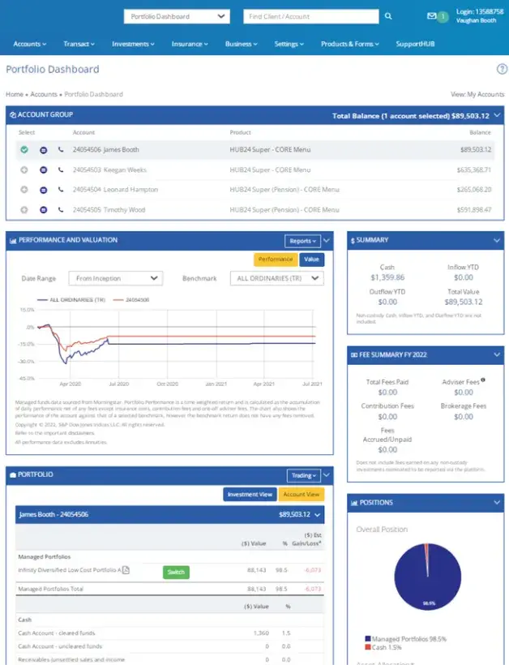
Task: Deselect the James Booth account checkmark
Action: 24,150
